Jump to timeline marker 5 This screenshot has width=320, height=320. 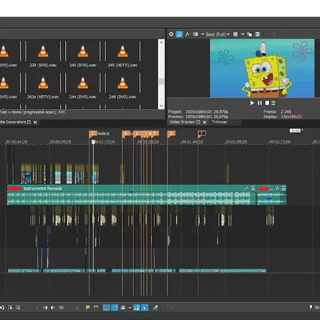pos(155,134)
